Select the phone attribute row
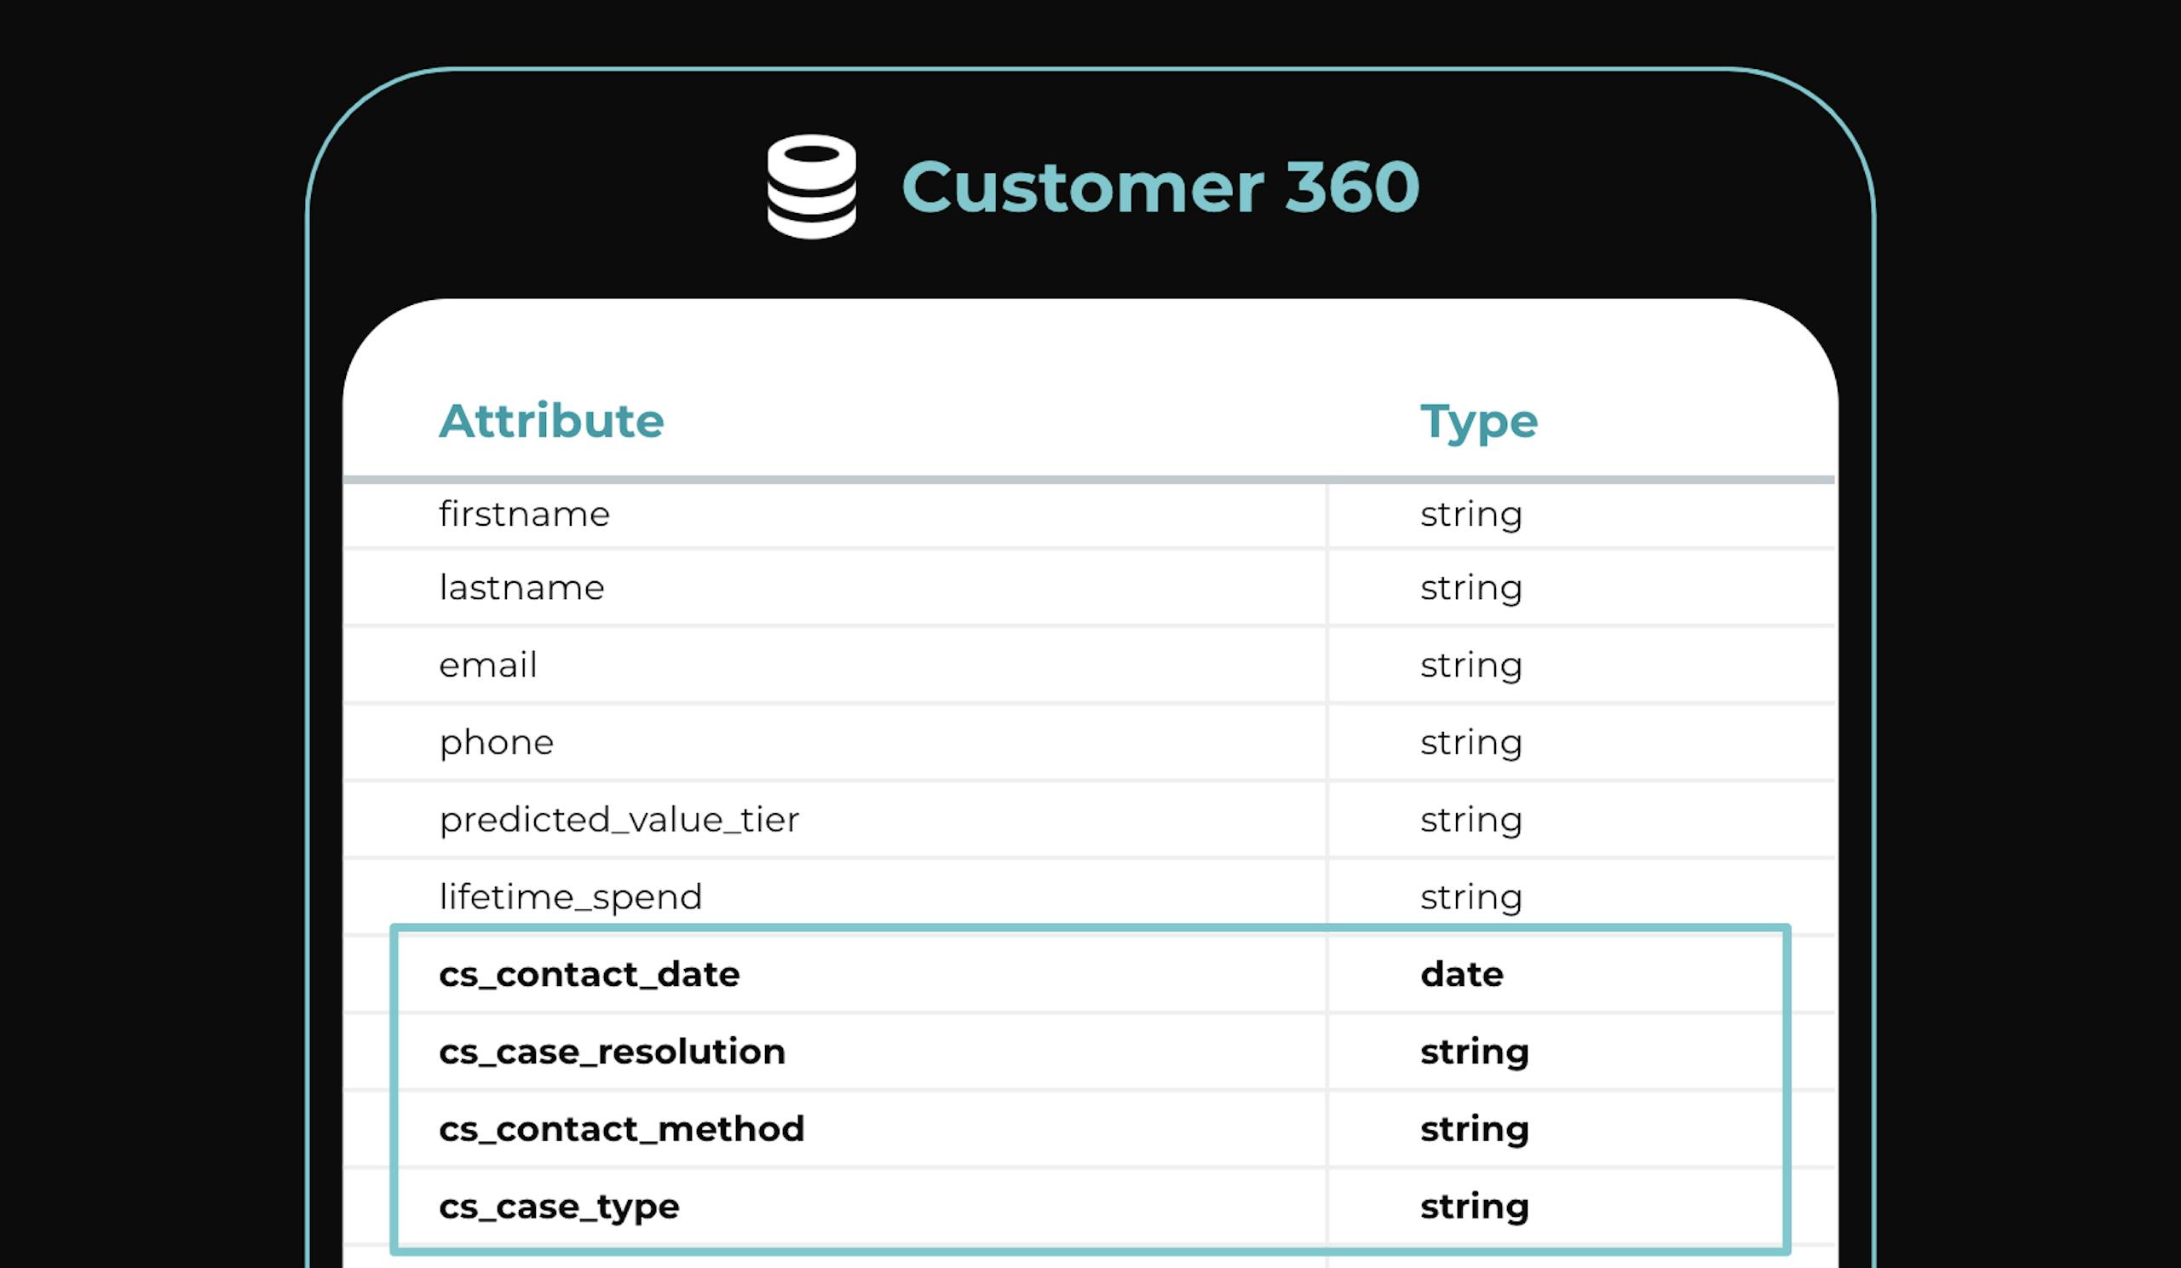Viewport: 2181px width, 1268px height. tap(496, 742)
